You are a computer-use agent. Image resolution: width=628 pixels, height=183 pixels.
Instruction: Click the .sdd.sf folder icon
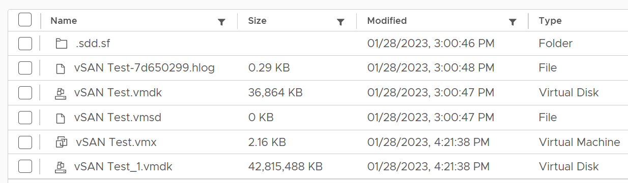click(61, 44)
